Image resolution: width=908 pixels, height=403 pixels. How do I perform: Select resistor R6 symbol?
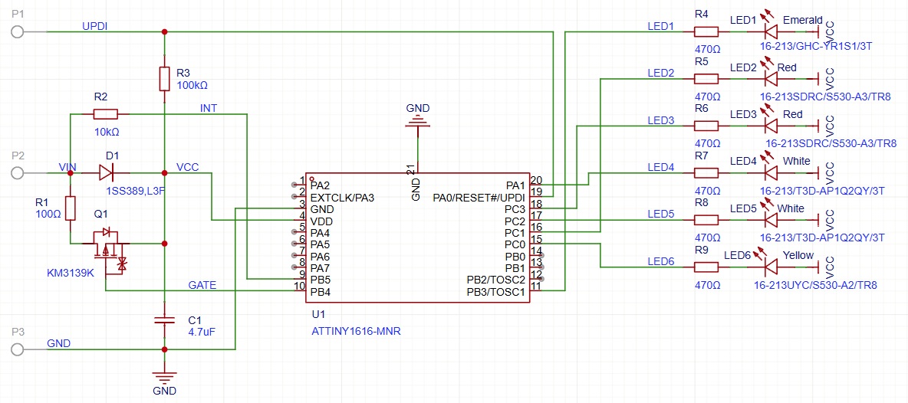706,126
